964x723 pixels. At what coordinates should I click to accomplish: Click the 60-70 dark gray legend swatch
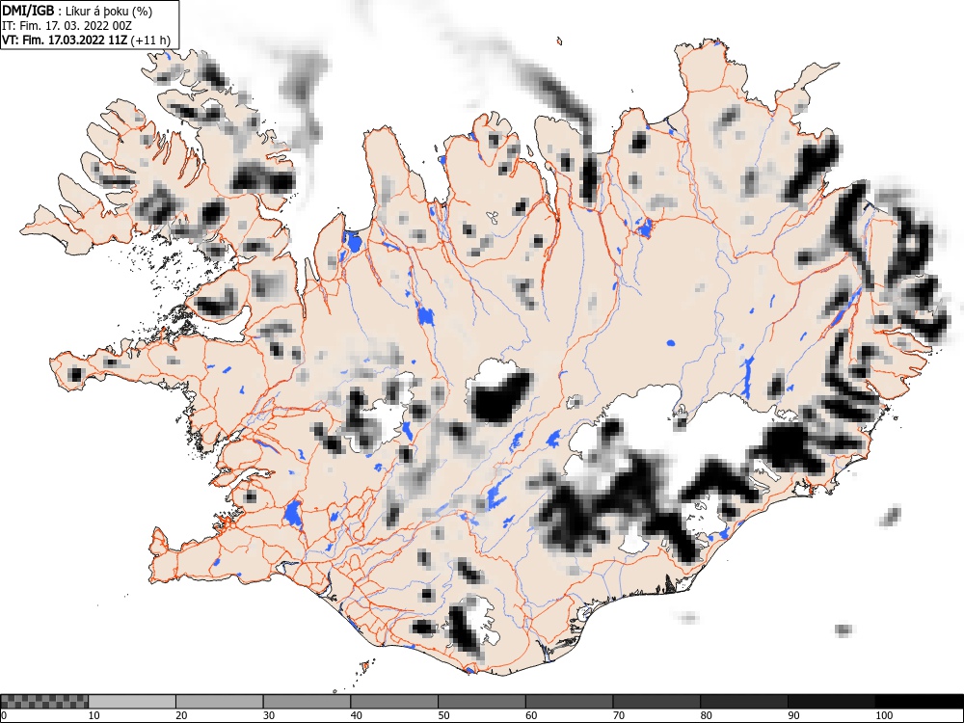tap(569, 702)
